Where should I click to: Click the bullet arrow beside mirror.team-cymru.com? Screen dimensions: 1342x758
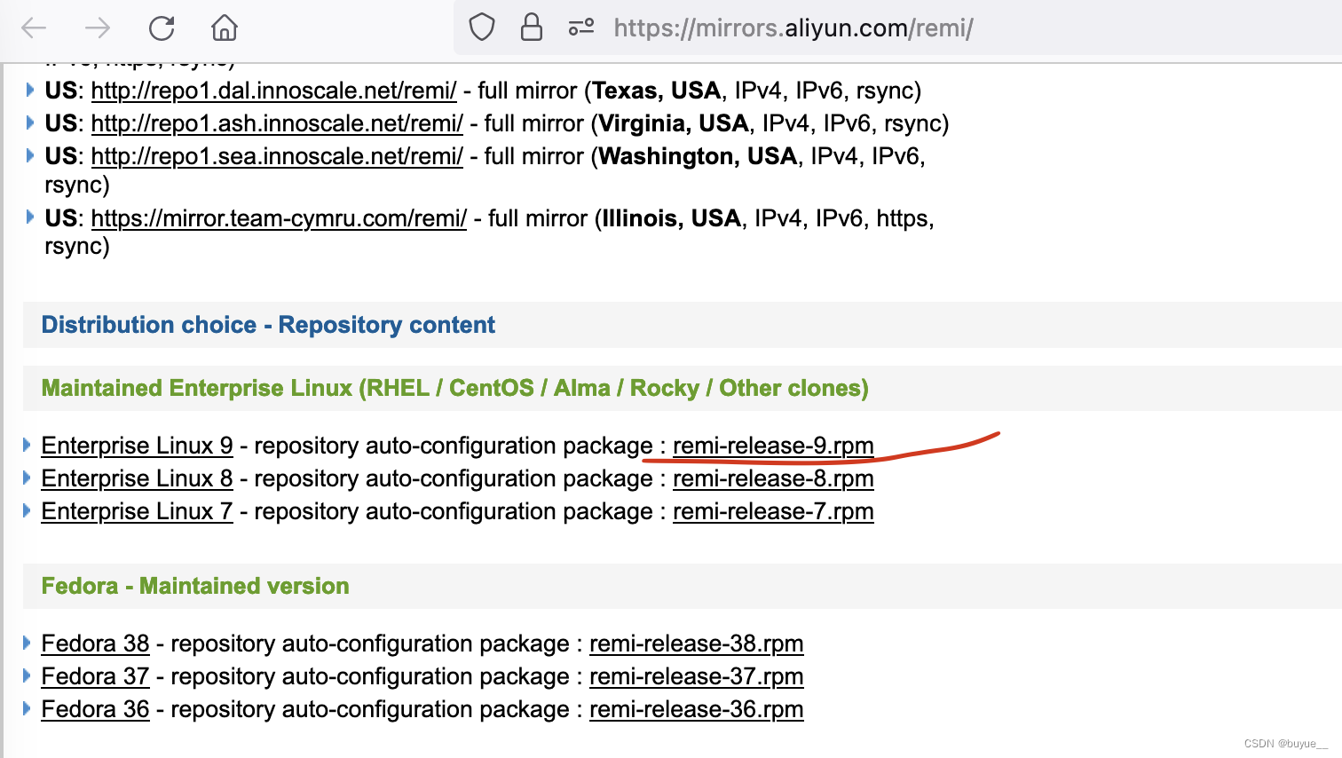pos(30,217)
